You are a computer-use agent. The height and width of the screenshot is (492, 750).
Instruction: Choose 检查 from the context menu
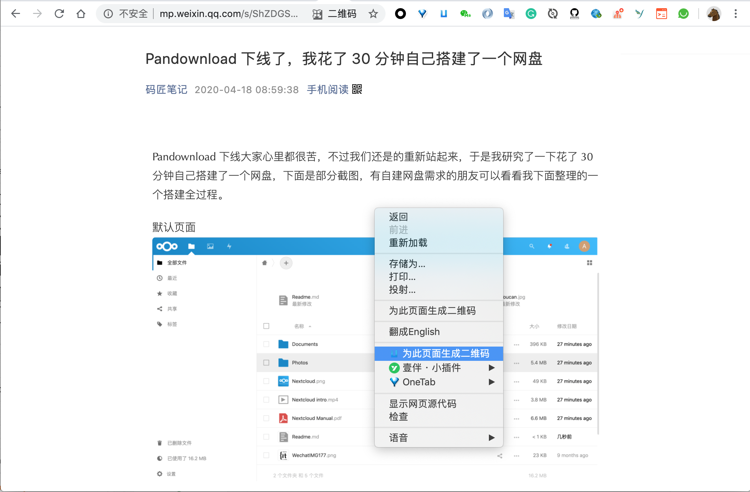(439, 417)
